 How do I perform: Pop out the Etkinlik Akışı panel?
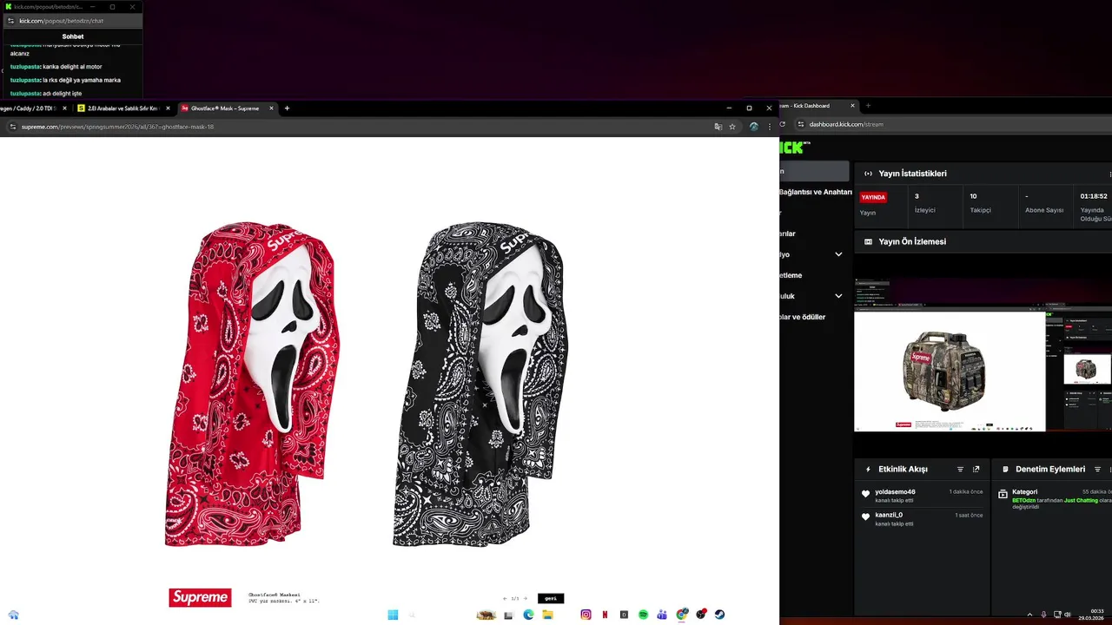[976, 470]
